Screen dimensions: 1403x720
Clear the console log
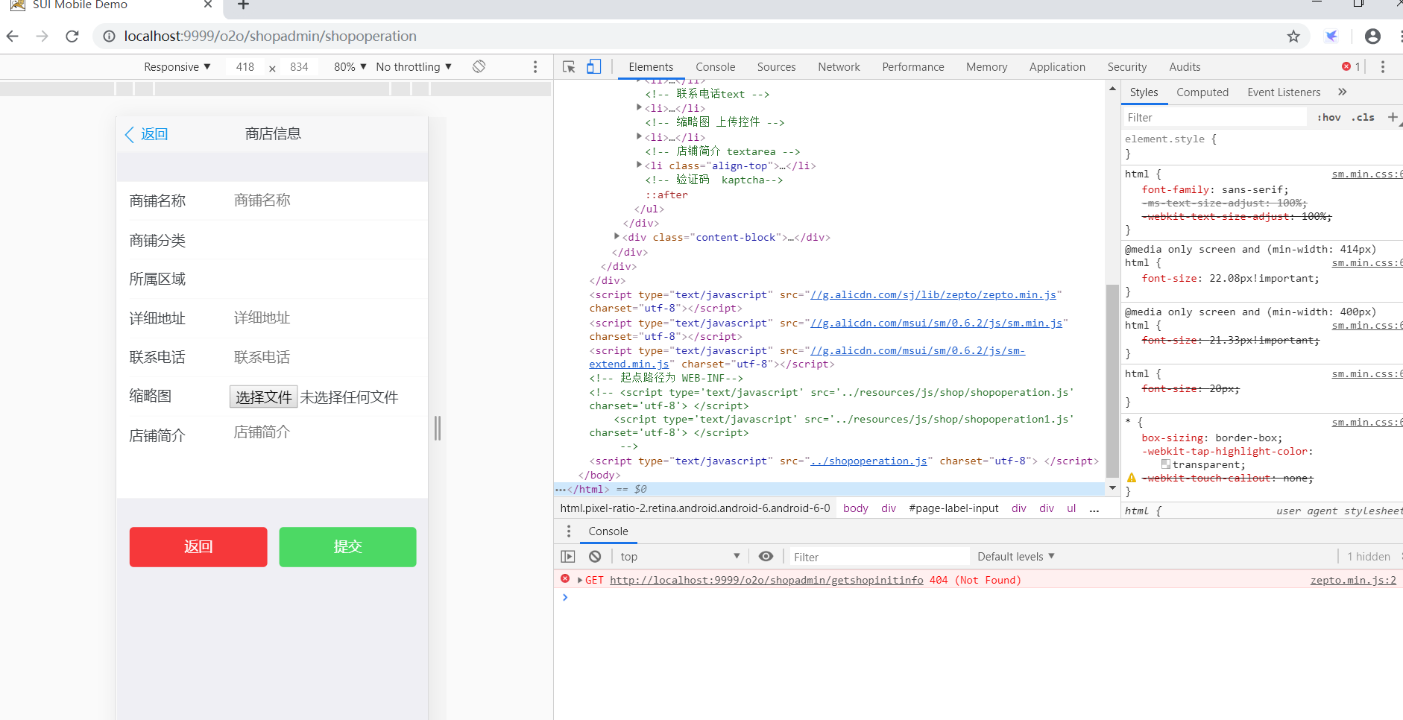pos(595,556)
